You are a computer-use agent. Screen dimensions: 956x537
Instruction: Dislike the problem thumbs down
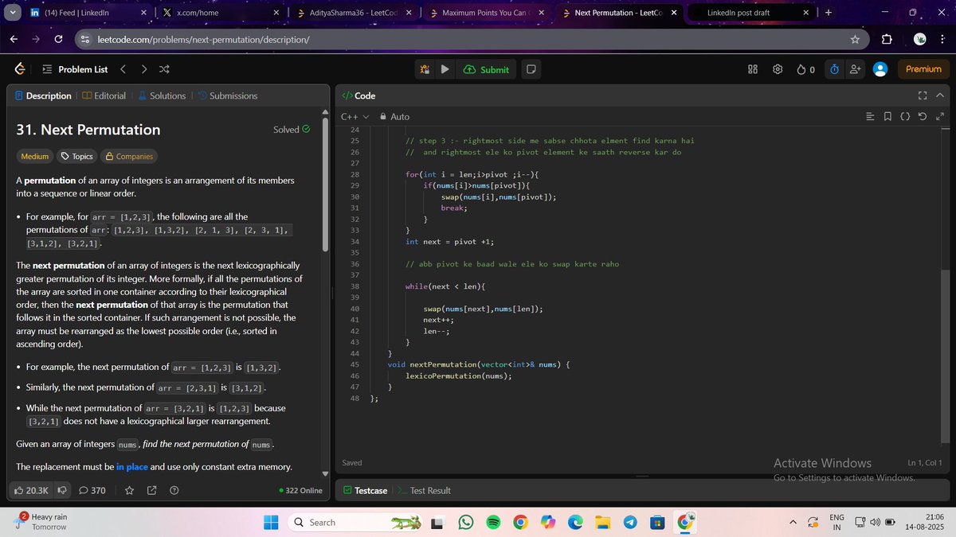pos(61,491)
